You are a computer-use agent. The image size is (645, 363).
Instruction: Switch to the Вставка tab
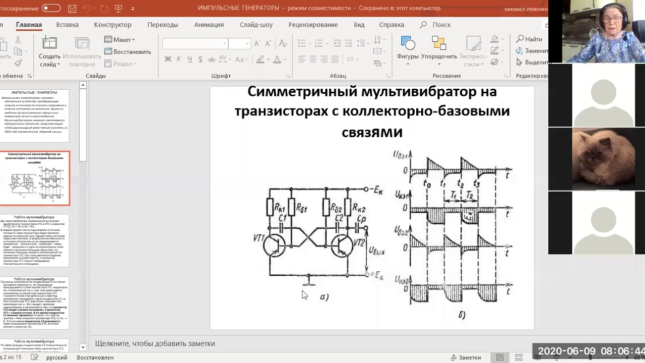[67, 25]
